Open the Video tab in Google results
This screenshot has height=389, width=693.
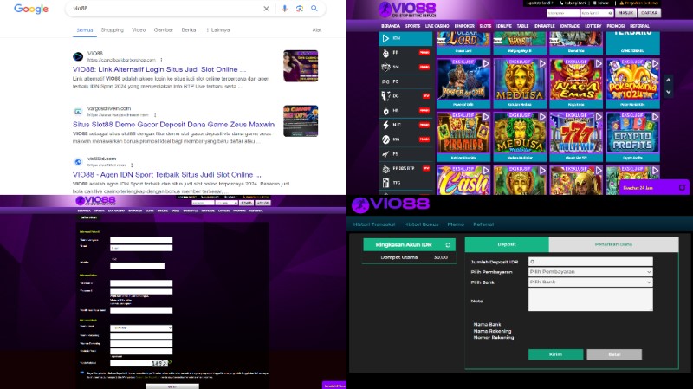point(139,30)
